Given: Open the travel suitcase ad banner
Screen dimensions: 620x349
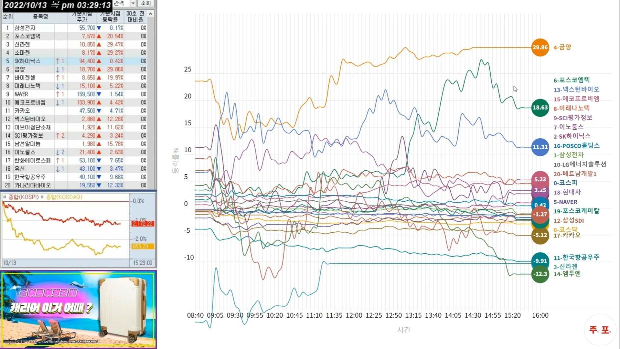Looking at the screenshot, I should (78, 309).
